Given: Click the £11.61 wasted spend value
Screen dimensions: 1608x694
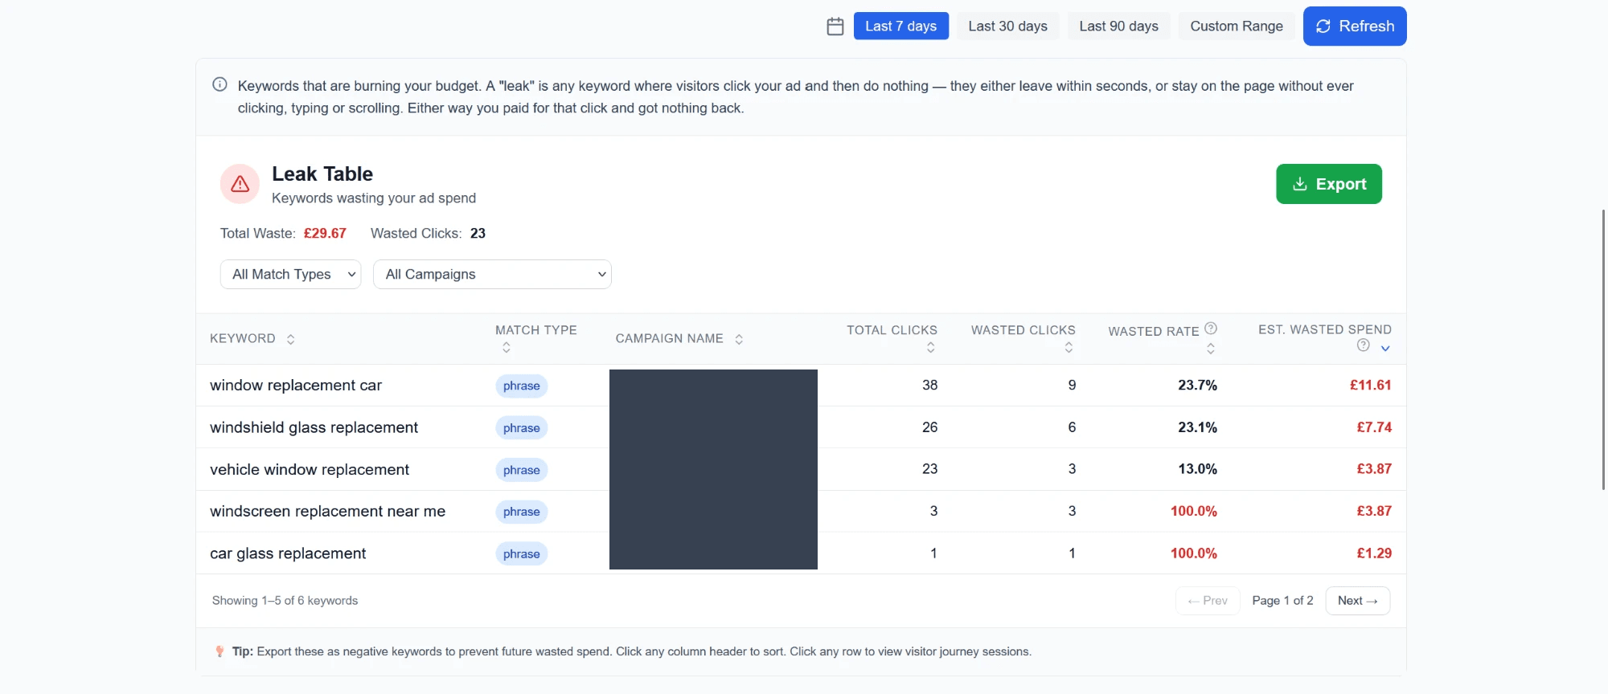Looking at the screenshot, I should click(x=1370, y=385).
